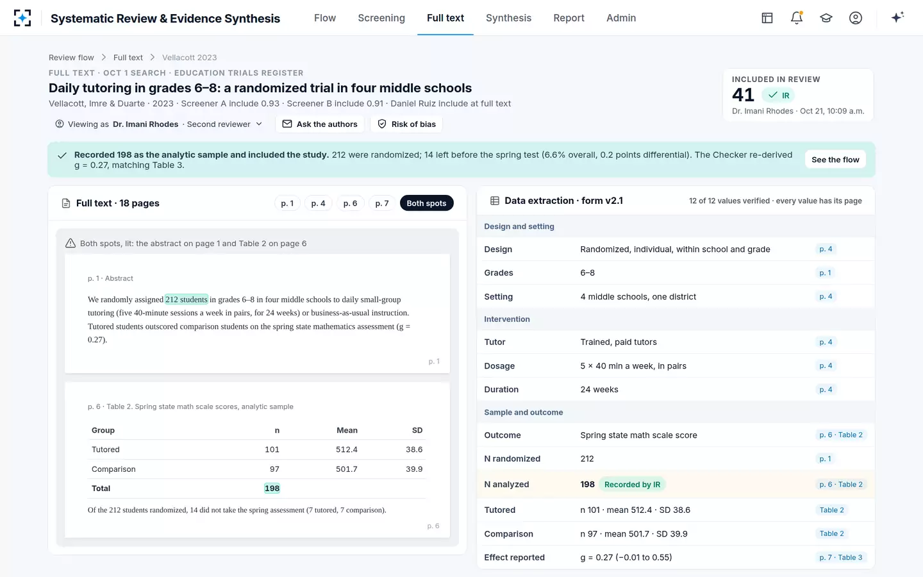
Task: Click See the flow button
Action: [x=835, y=160]
